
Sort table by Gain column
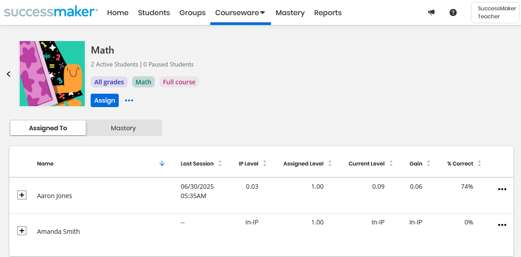point(428,164)
